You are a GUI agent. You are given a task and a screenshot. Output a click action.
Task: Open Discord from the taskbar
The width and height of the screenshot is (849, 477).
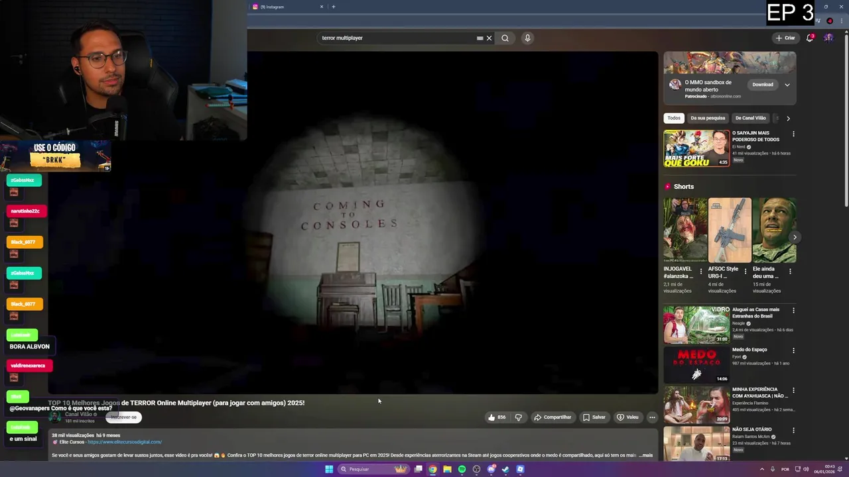tap(491, 469)
